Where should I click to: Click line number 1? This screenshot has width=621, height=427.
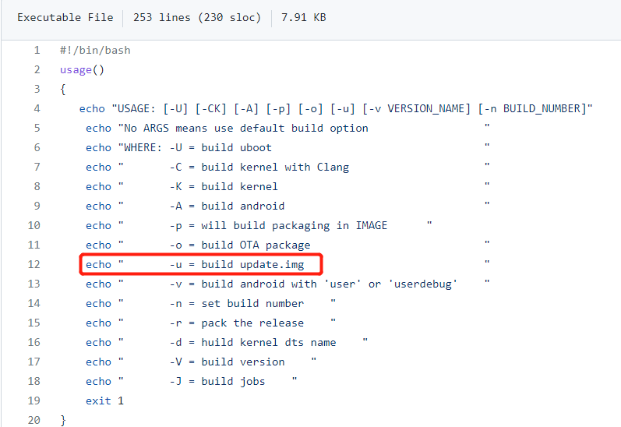pyautogui.click(x=36, y=50)
